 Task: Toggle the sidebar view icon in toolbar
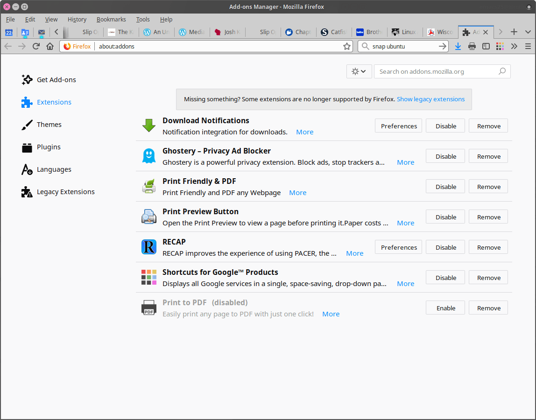click(486, 46)
